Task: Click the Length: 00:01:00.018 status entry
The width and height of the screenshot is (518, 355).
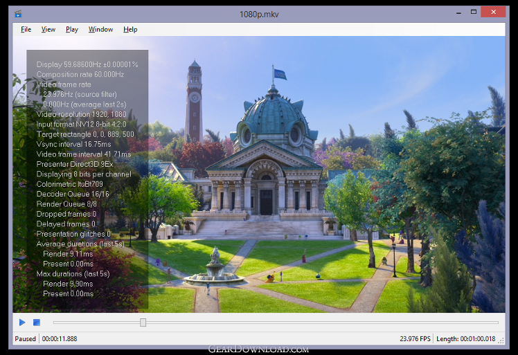Action: point(466,339)
